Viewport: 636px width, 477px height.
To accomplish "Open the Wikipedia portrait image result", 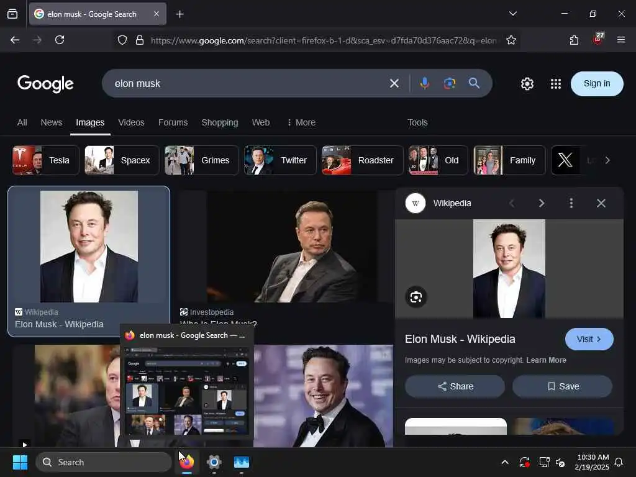I will click(89, 247).
